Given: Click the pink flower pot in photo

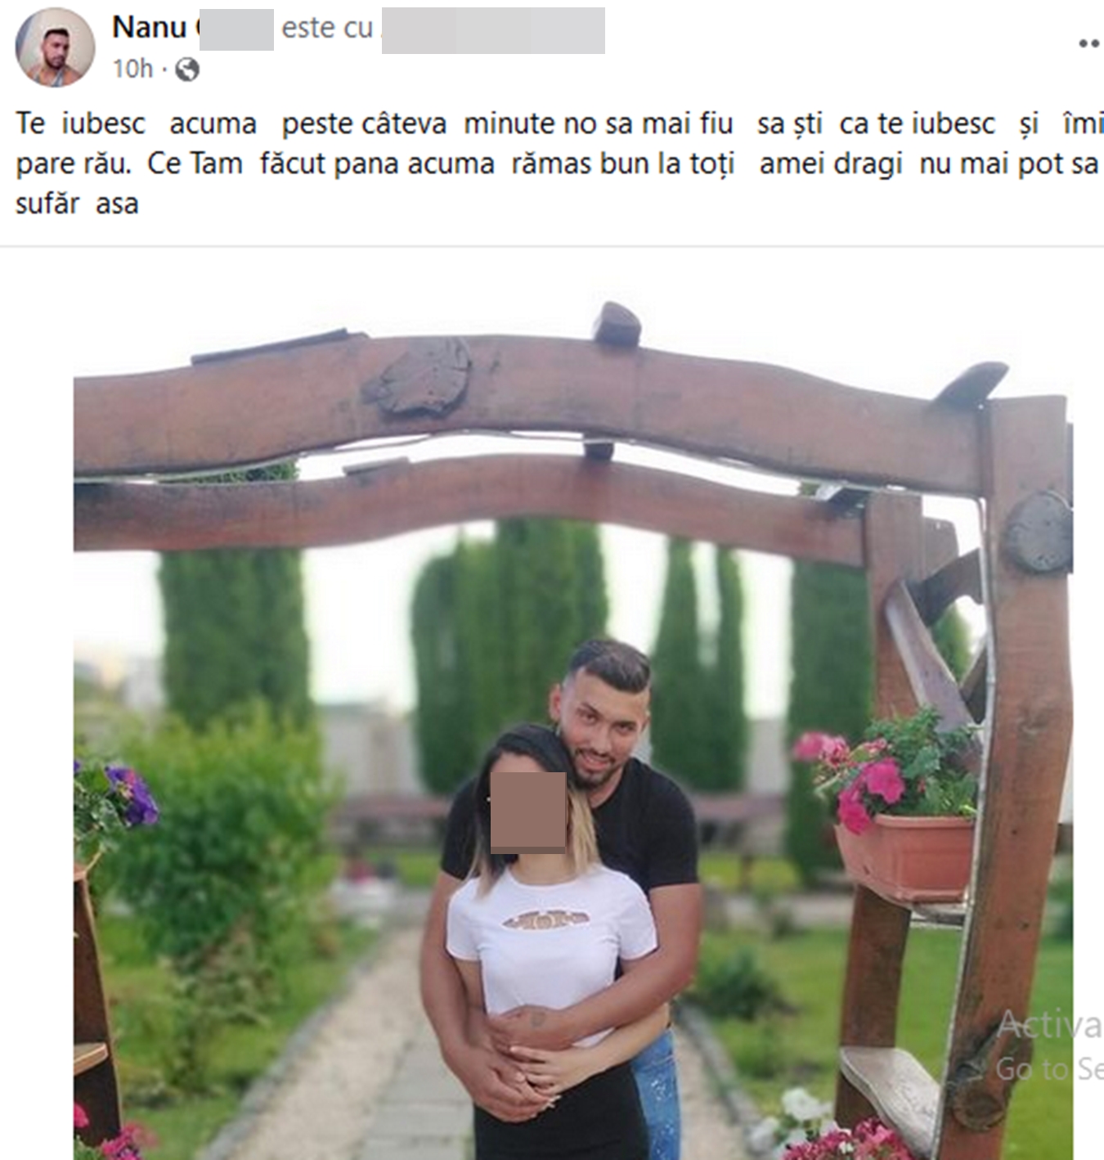Looking at the screenshot, I should (904, 855).
